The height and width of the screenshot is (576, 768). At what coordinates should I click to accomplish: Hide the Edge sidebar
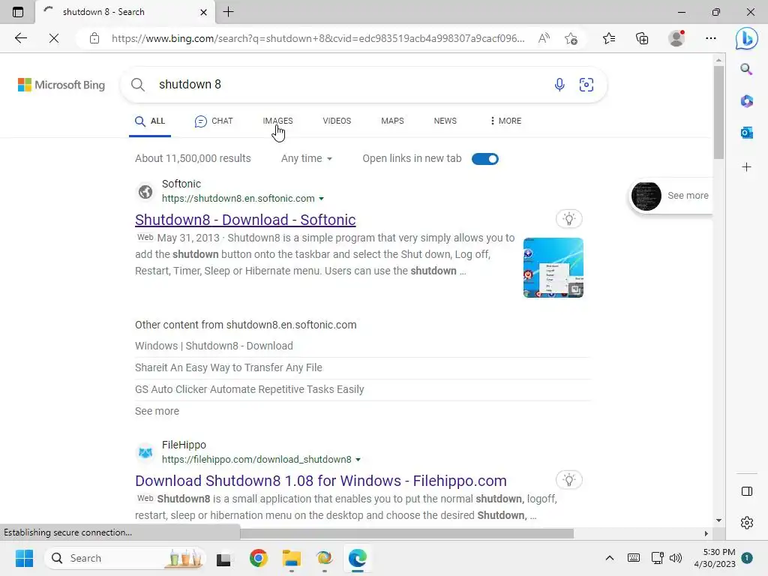[x=746, y=491]
